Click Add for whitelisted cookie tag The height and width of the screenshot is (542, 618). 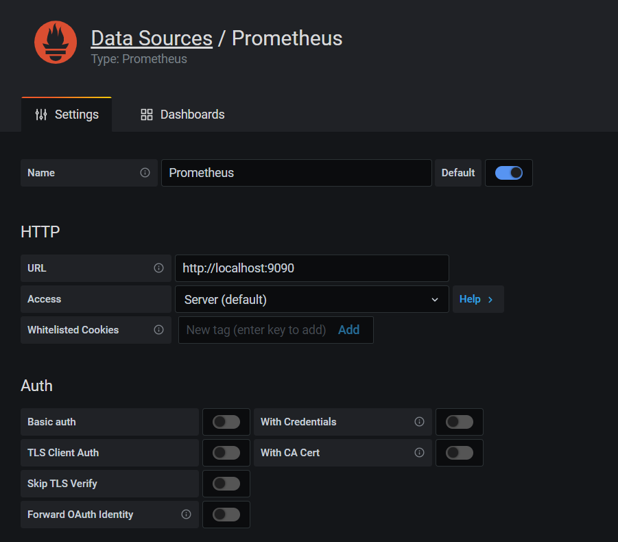tap(349, 330)
